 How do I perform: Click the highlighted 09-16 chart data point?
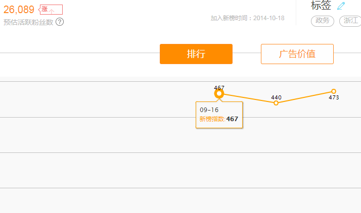219,93
